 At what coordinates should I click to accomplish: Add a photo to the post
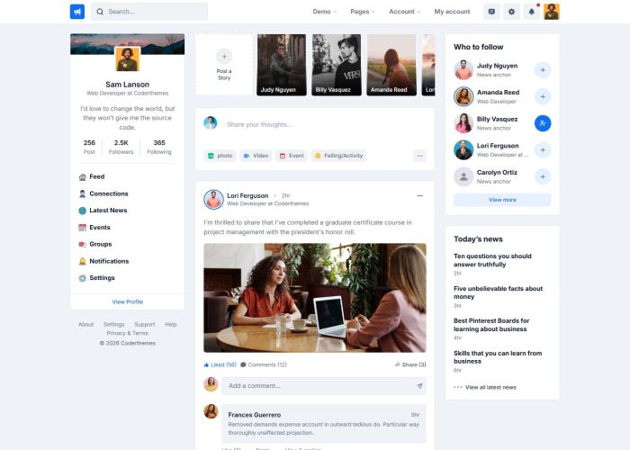[220, 156]
